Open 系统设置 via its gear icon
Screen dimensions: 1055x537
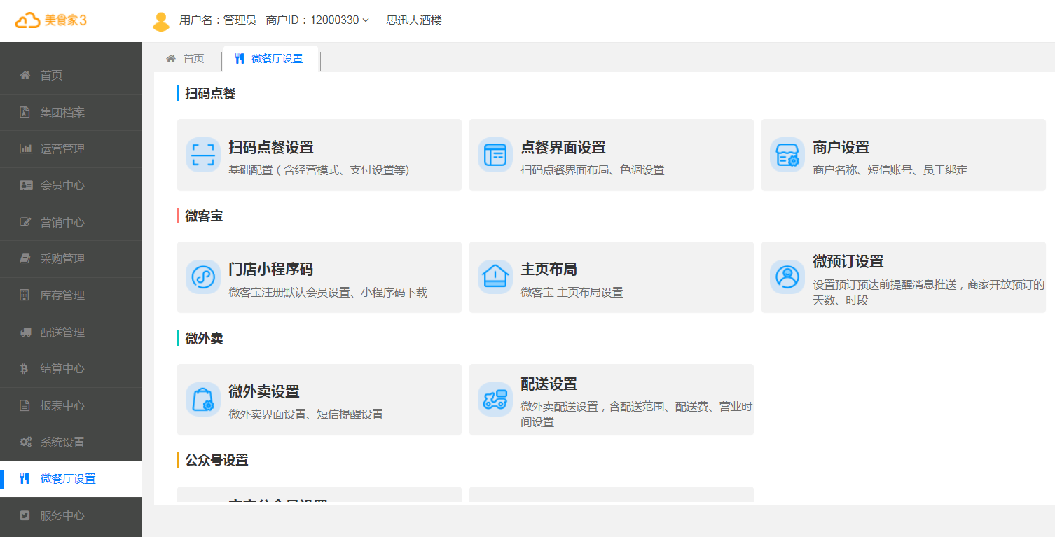click(25, 442)
